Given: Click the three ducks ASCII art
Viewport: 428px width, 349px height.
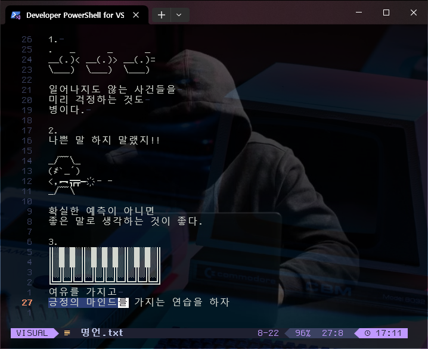Looking at the screenshot, I should [x=102, y=62].
